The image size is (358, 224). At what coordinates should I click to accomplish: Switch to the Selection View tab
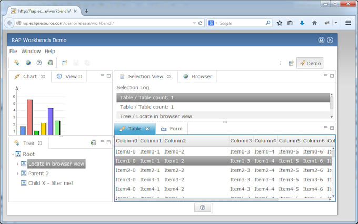pyautogui.click(x=145, y=76)
